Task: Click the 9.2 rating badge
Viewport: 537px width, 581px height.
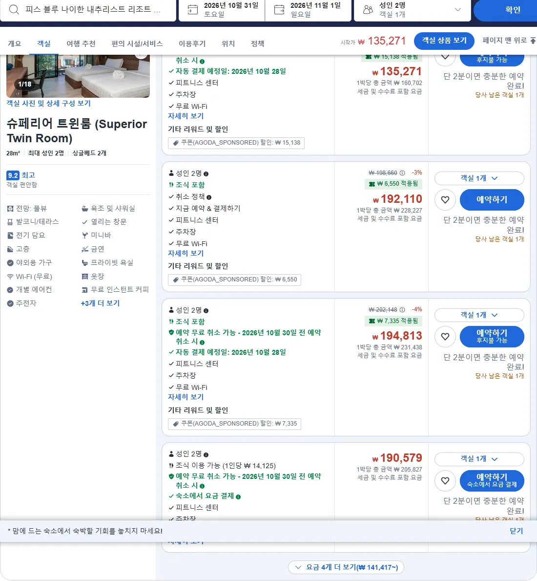Action: [13, 175]
